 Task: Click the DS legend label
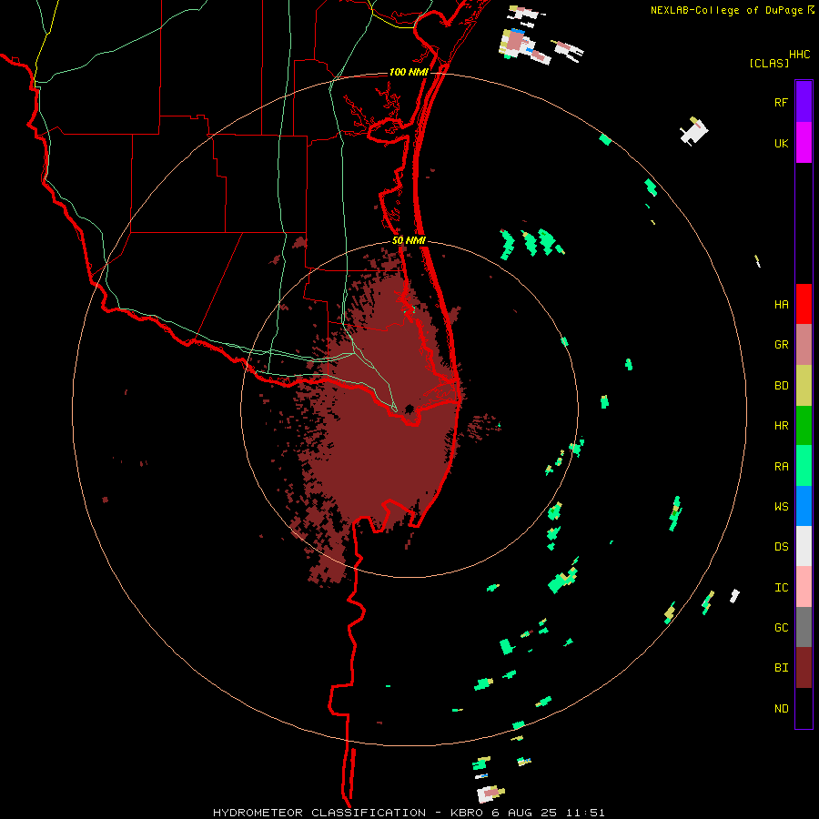[x=781, y=547]
